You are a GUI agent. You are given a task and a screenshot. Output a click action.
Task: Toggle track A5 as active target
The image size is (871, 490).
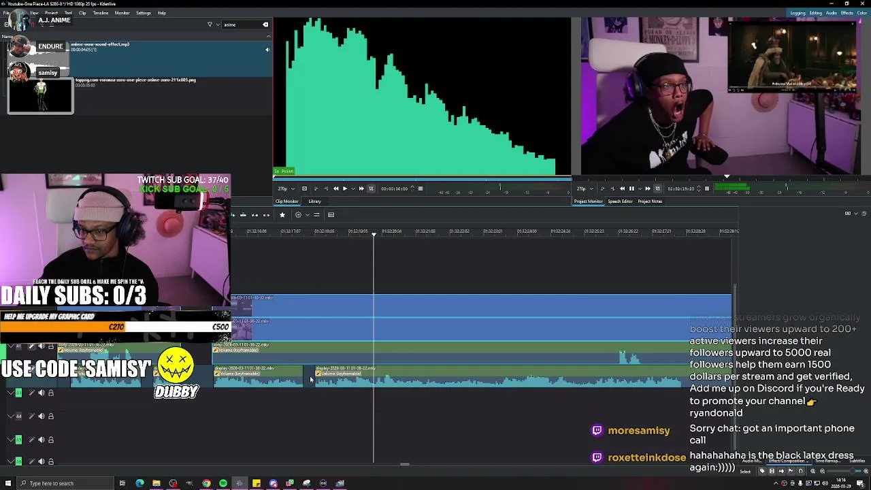18,440
